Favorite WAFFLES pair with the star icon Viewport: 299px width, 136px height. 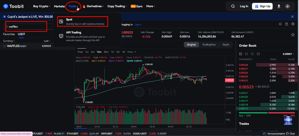coord(293,35)
